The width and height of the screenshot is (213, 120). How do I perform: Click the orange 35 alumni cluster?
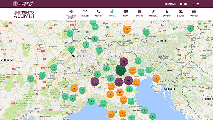click(124, 100)
